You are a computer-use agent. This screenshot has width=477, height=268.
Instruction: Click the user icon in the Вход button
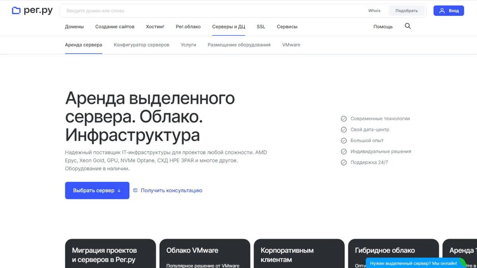click(442, 11)
